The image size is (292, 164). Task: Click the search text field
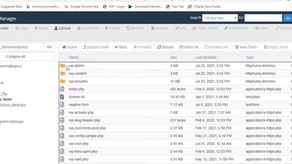click(263, 18)
